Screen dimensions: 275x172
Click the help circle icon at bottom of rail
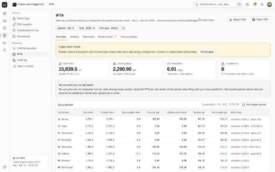4,167
